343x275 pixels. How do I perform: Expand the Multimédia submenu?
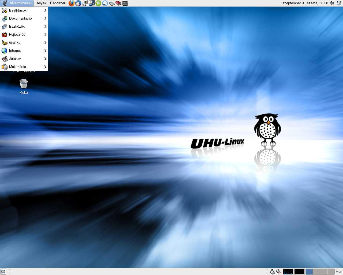click(x=24, y=67)
